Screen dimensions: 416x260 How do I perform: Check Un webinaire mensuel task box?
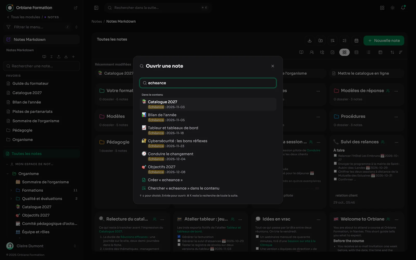257,237
